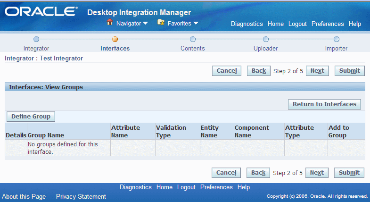The width and height of the screenshot is (370, 202).
Task: Click the top Back button
Action: (259, 71)
